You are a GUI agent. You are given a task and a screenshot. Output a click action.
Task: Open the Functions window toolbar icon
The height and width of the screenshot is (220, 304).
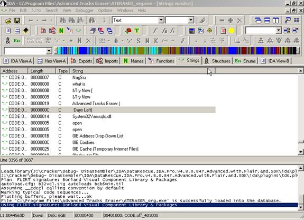[70, 31]
